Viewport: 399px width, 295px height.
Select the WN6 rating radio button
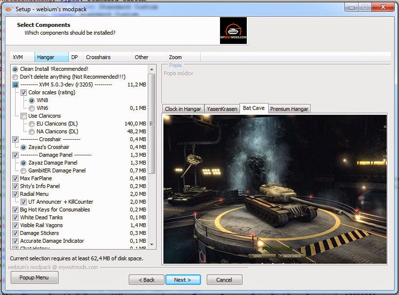tap(32, 108)
